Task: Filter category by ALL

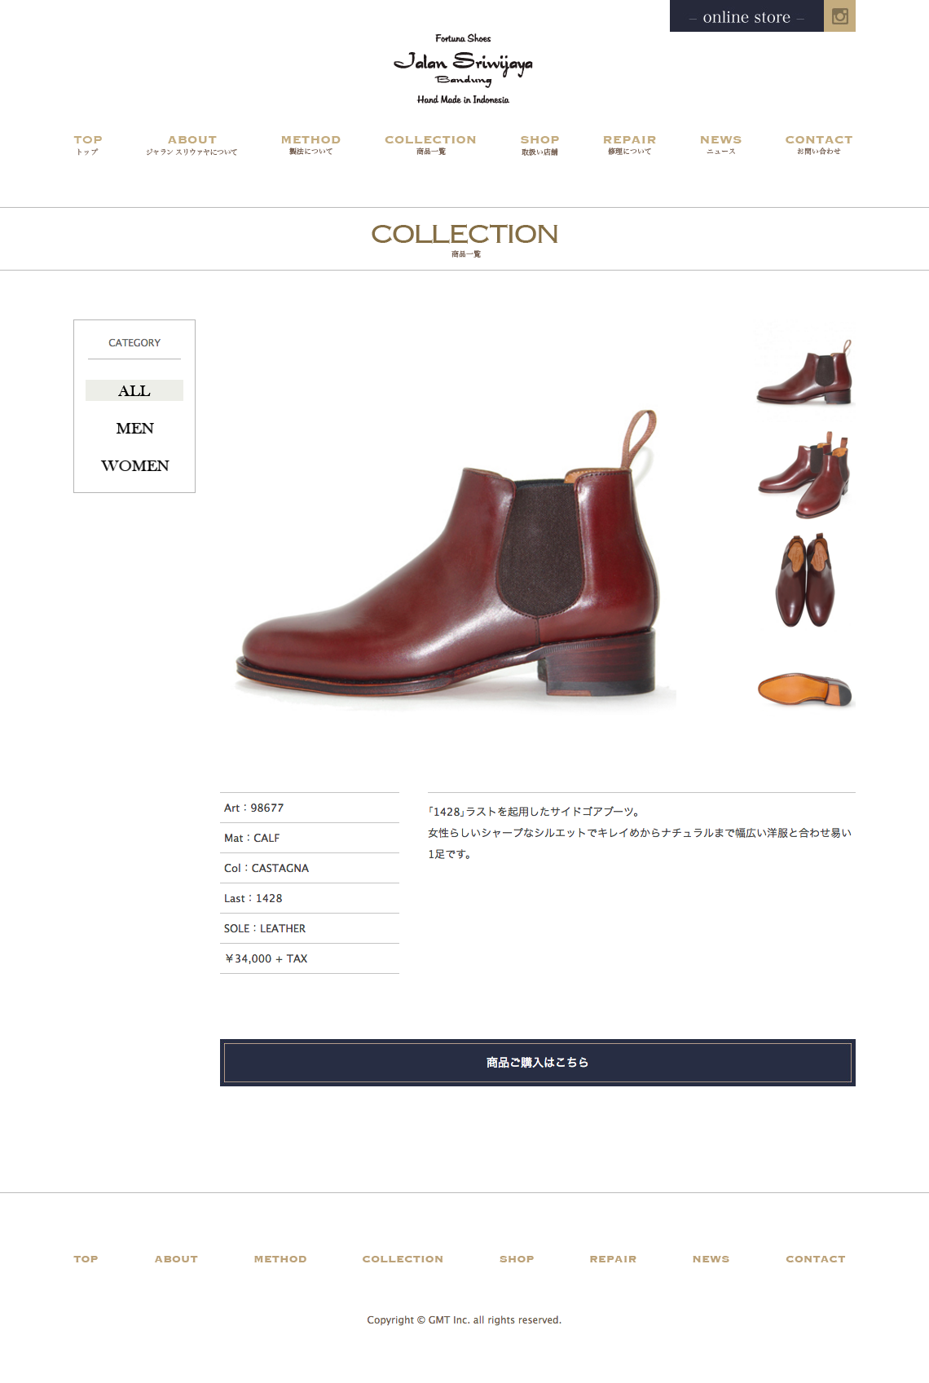Action: tap(134, 390)
